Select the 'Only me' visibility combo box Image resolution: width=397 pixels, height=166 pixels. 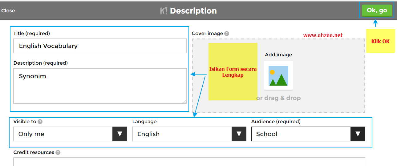(70, 134)
